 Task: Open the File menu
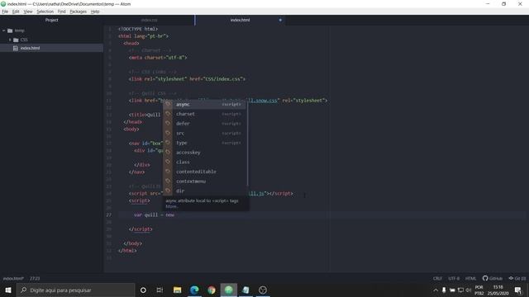pos(5,12)
